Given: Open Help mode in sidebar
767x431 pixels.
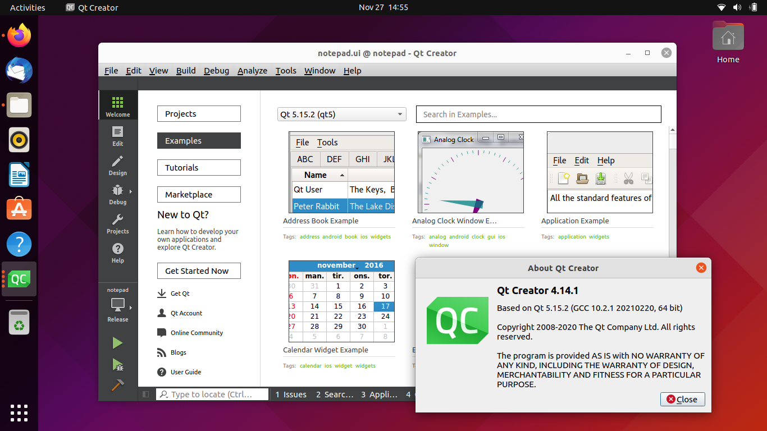Looking at the screenshot, I should [117, 252].
